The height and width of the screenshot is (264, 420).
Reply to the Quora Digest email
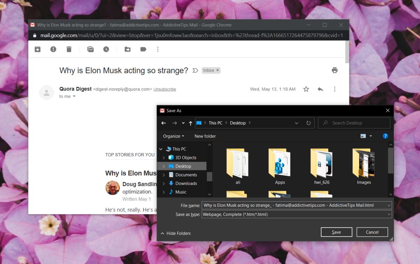[x=320, y=89]
